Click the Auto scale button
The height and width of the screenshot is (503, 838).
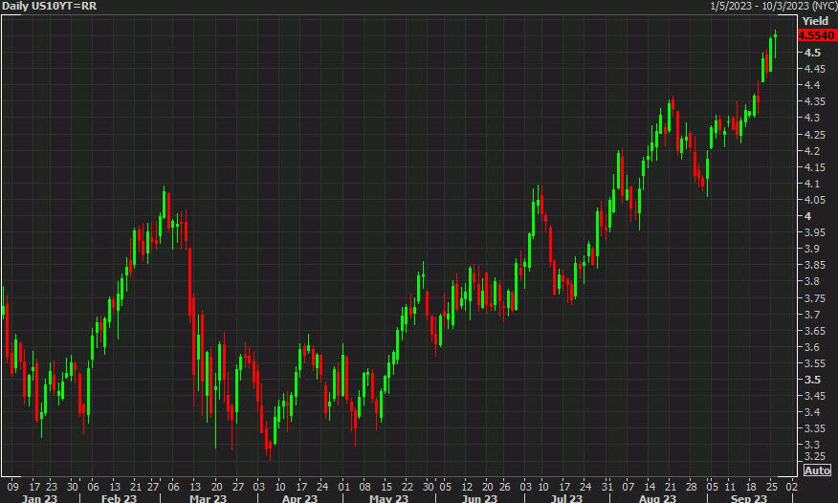[x=817, y=470]
